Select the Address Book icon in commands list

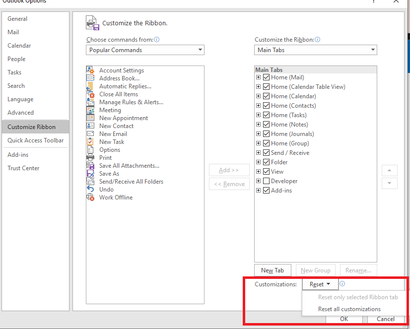pos(90,78)
